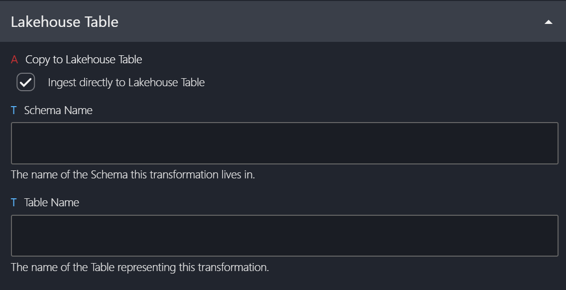The image size is (566, 290).
Task: Click the Schema Name field label
Action: point(58,111)
